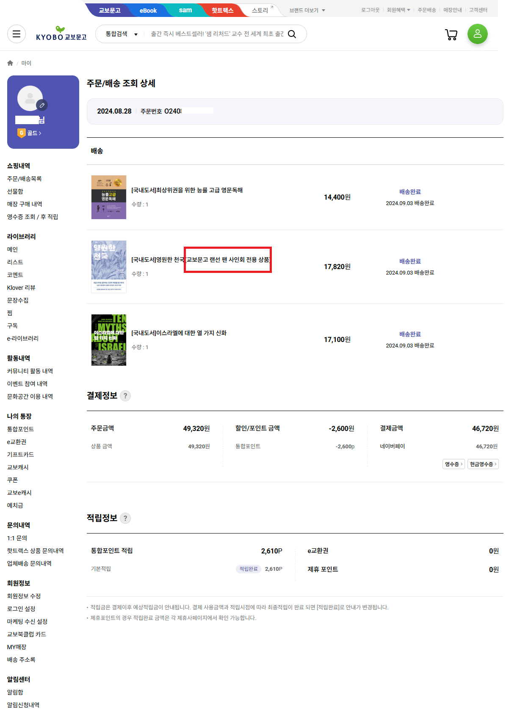Open title 이스라엘에 대한 열 가지 신화
The width and height of the screenshot is (506, 717).
point(179,333)
